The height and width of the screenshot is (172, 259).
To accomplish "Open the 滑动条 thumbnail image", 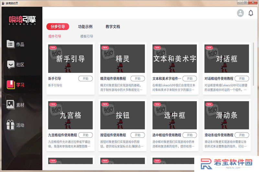I will (227, 115).
